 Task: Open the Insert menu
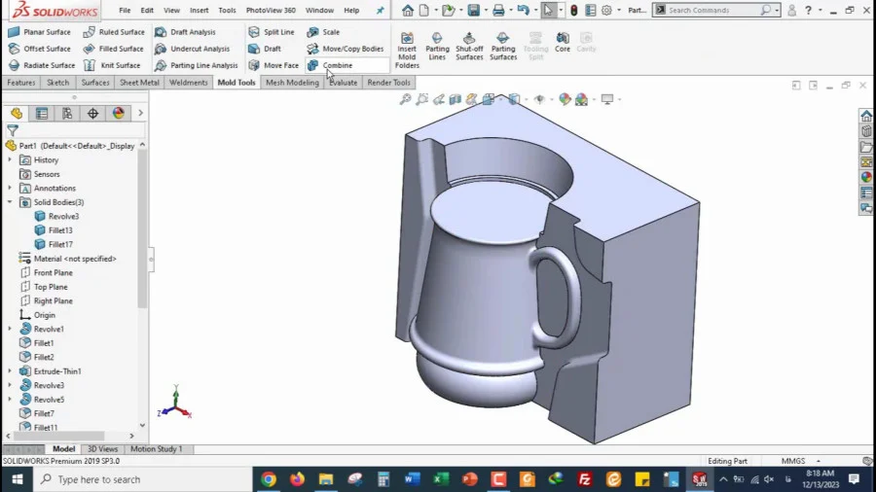coord(199,10)
